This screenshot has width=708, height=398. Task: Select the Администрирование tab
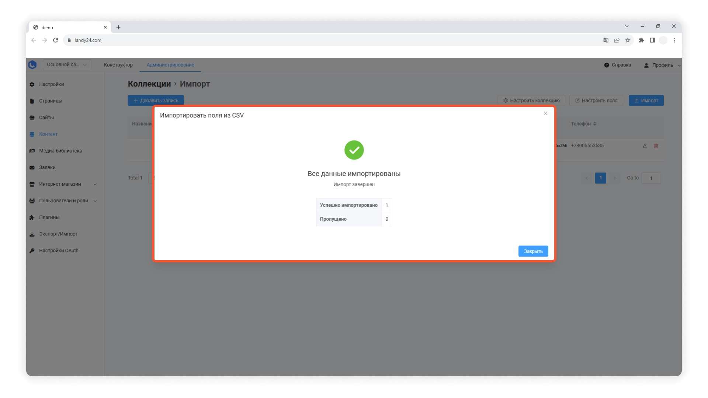[170, 65]
